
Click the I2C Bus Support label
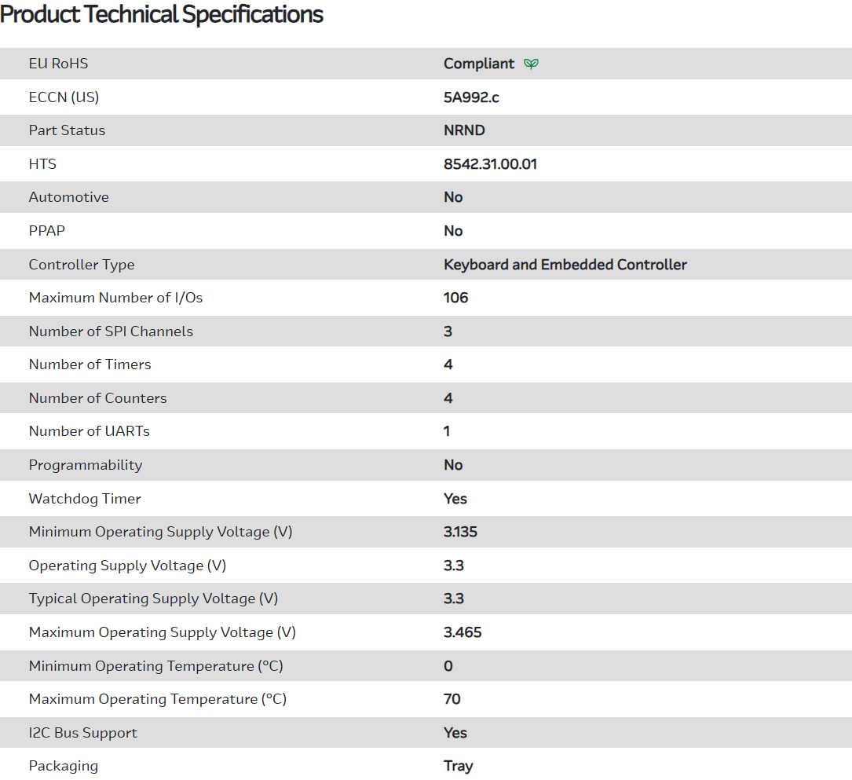(x=82, y=733)
